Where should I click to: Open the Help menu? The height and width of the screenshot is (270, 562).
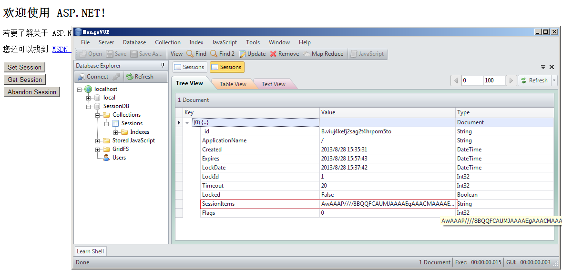tap(305, 42)
